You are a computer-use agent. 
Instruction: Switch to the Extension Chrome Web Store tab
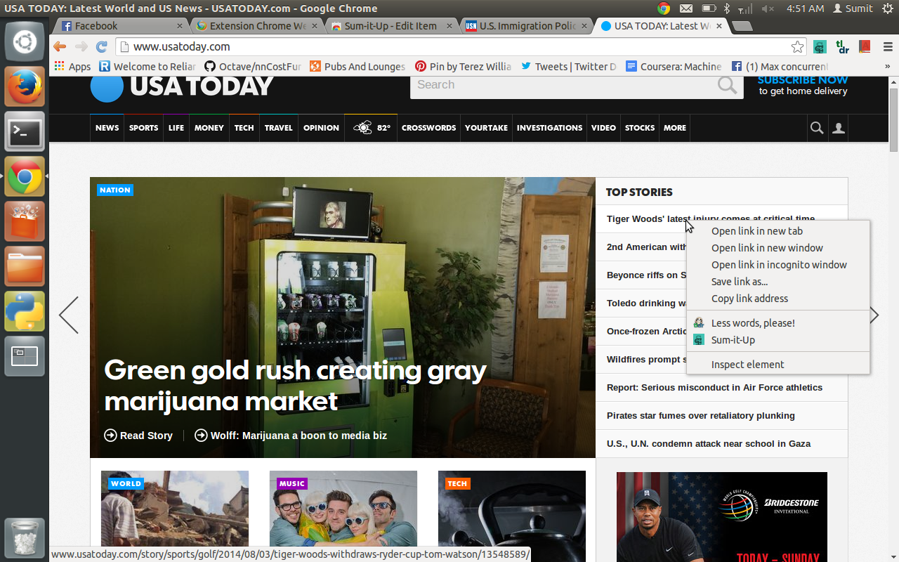[256, 26]
